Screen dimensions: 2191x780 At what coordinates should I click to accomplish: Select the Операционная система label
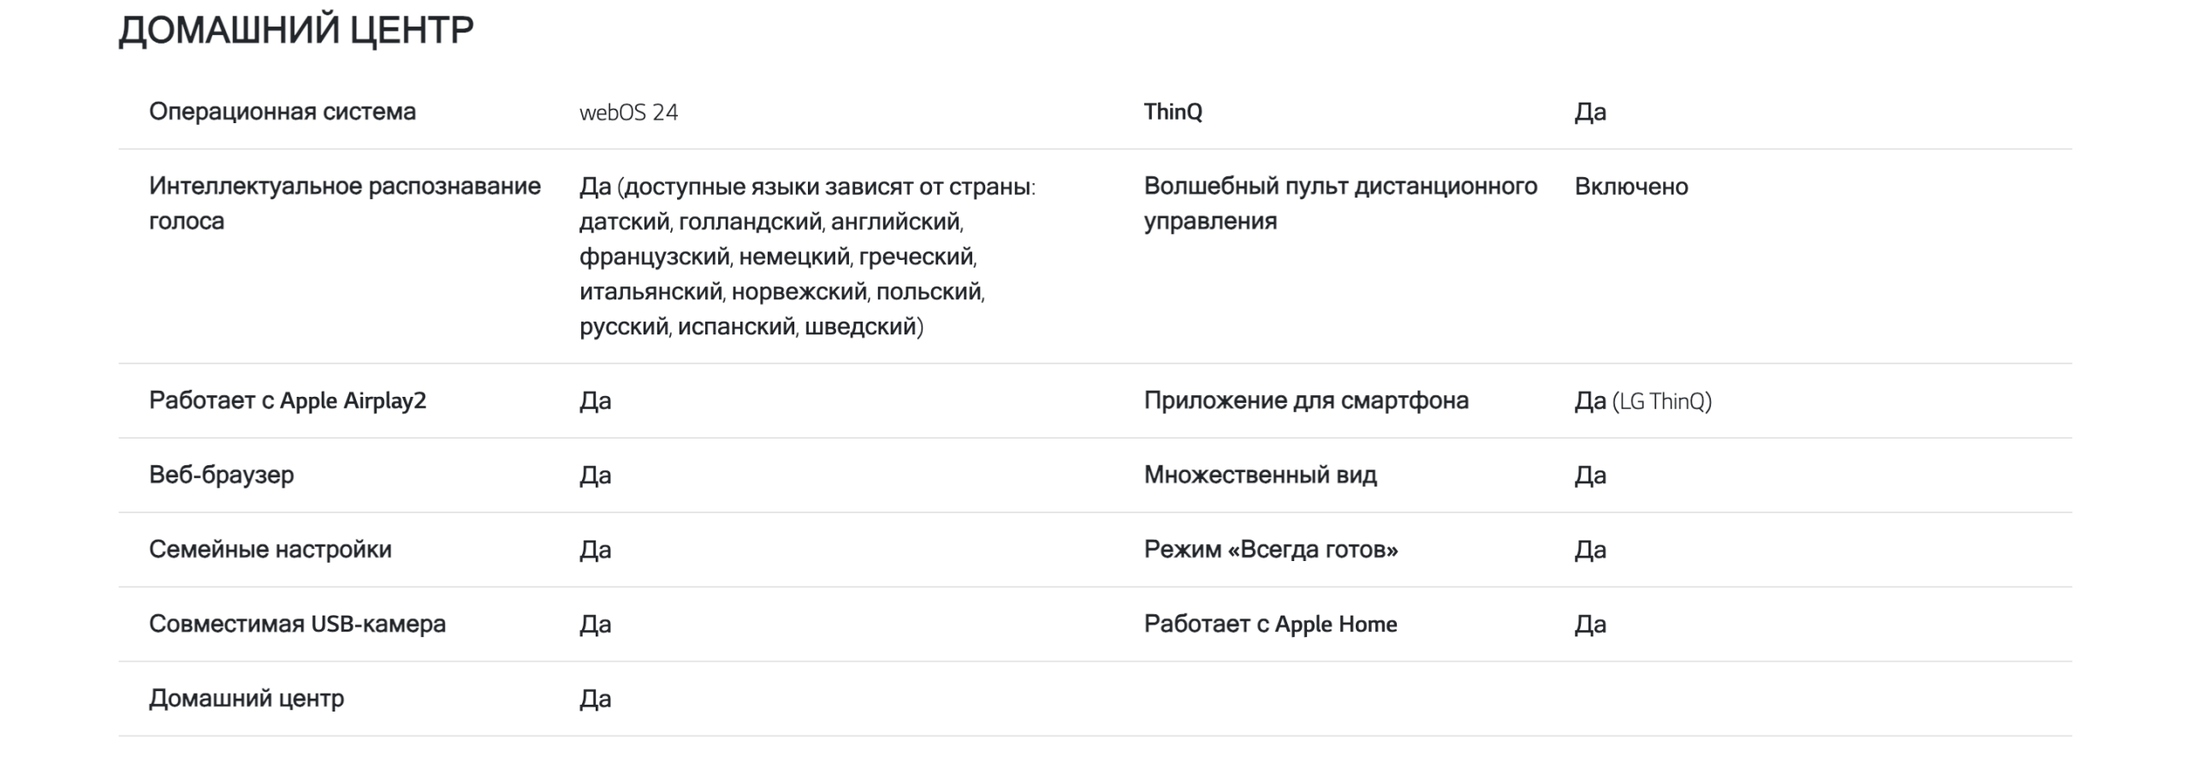pyautogui.click(x=282, y=112)
